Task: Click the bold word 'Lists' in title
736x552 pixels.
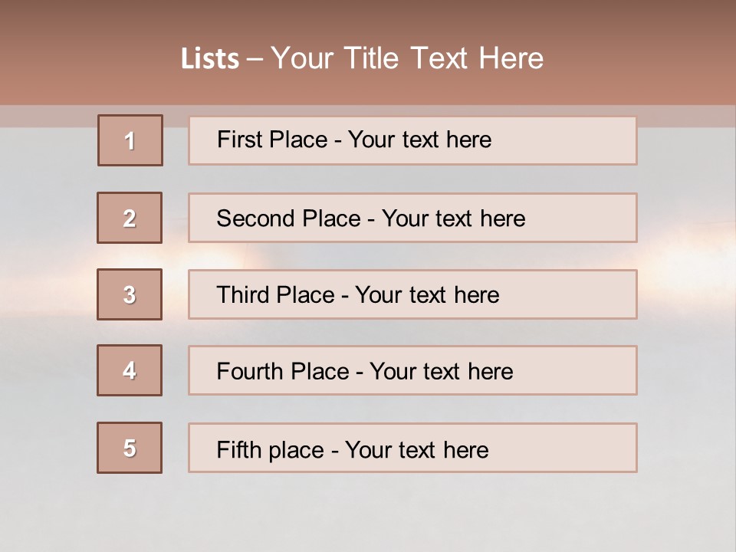Action: coord(210,59)
